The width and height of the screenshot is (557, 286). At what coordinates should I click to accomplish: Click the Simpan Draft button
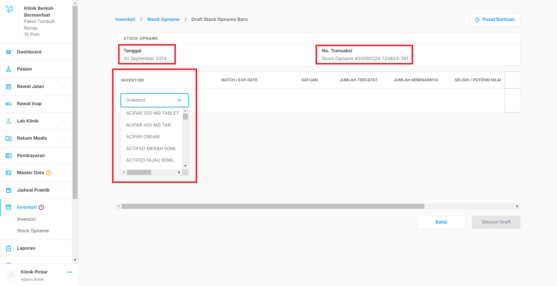pos(496,222)
